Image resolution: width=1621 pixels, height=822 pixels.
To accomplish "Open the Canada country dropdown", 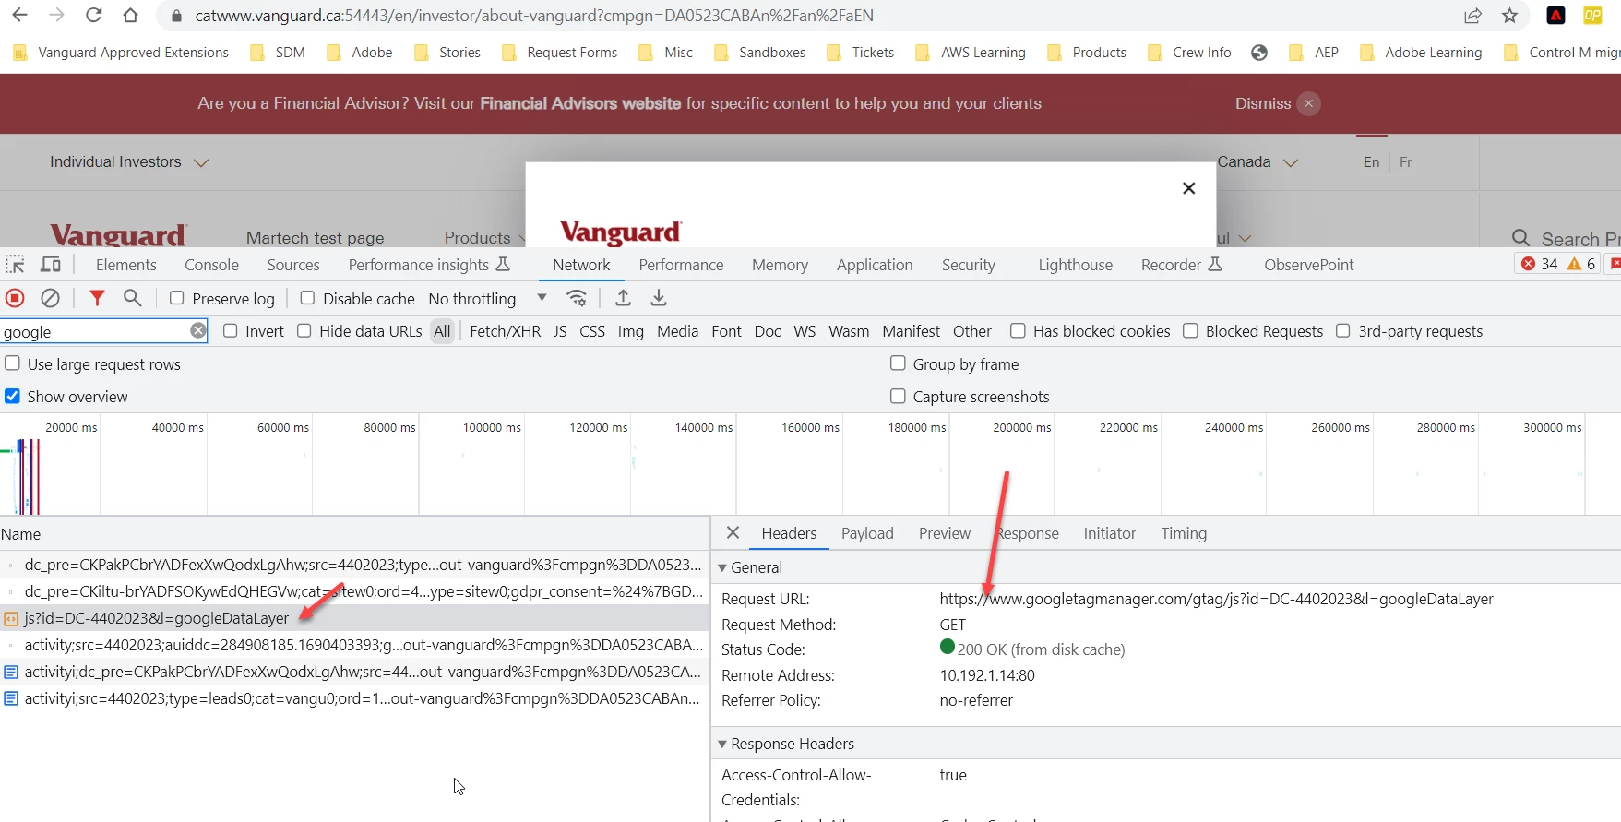I will tap(1257, 161).
